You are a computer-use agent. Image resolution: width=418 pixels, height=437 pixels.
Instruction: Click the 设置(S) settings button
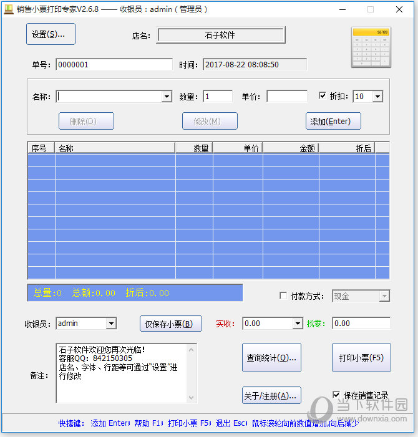pyautogui.click(x=51, y=34)
